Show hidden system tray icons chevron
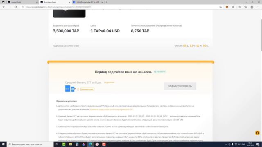262x147 pixels. [226, 144]
